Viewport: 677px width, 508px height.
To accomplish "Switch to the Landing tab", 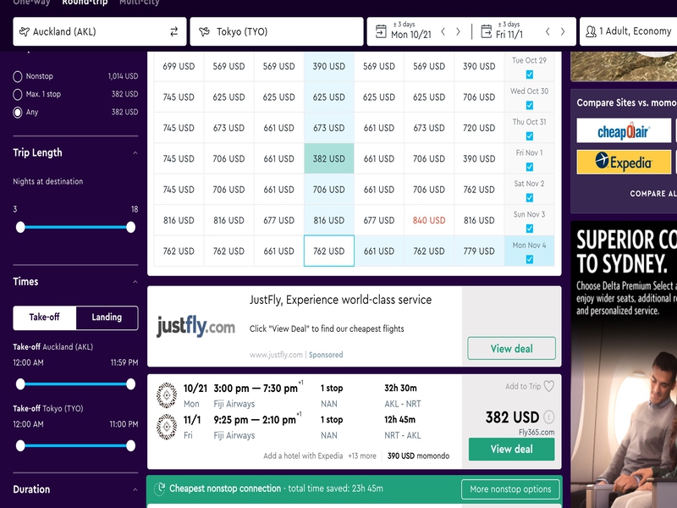I will click(107, 317).
